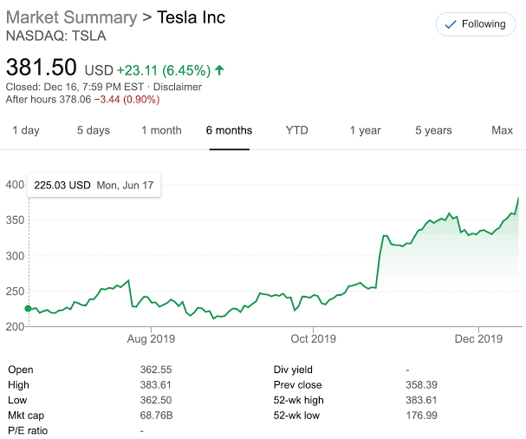Screen dimensions: 526x439
Task: Show the 5 years chart
Action: coord(433,130)
